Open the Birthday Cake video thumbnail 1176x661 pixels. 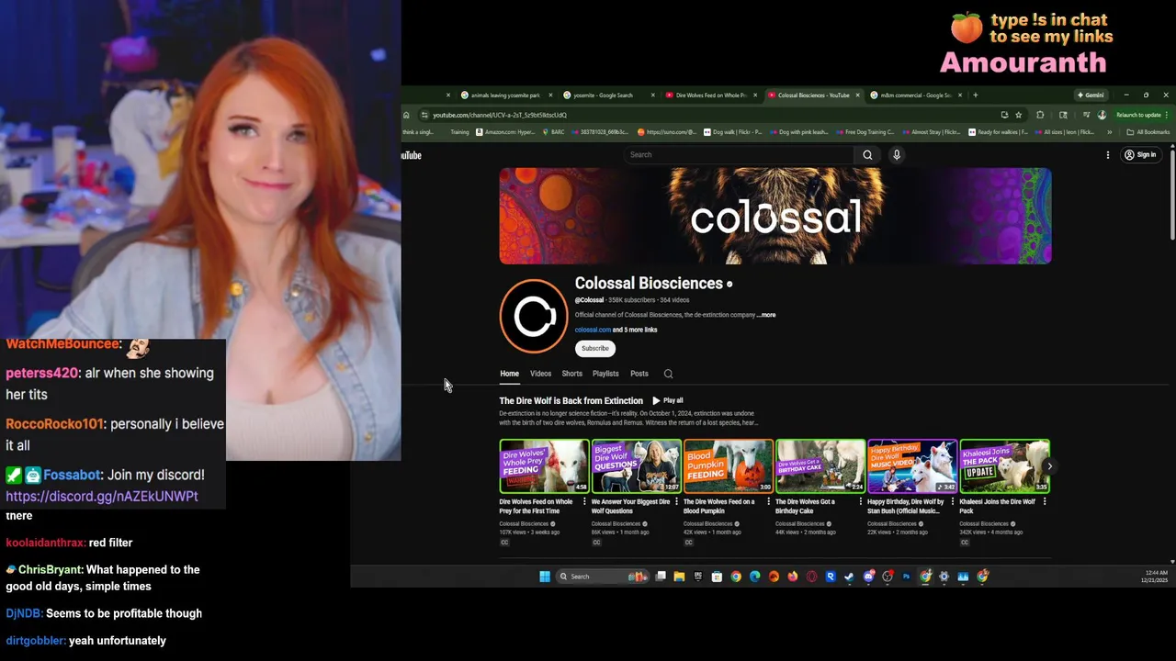[820, 466]
